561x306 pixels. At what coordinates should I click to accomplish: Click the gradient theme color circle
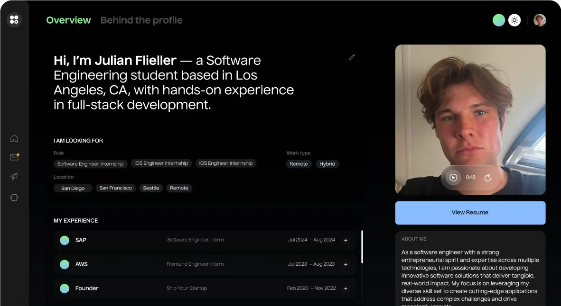[x=499, y=20]
